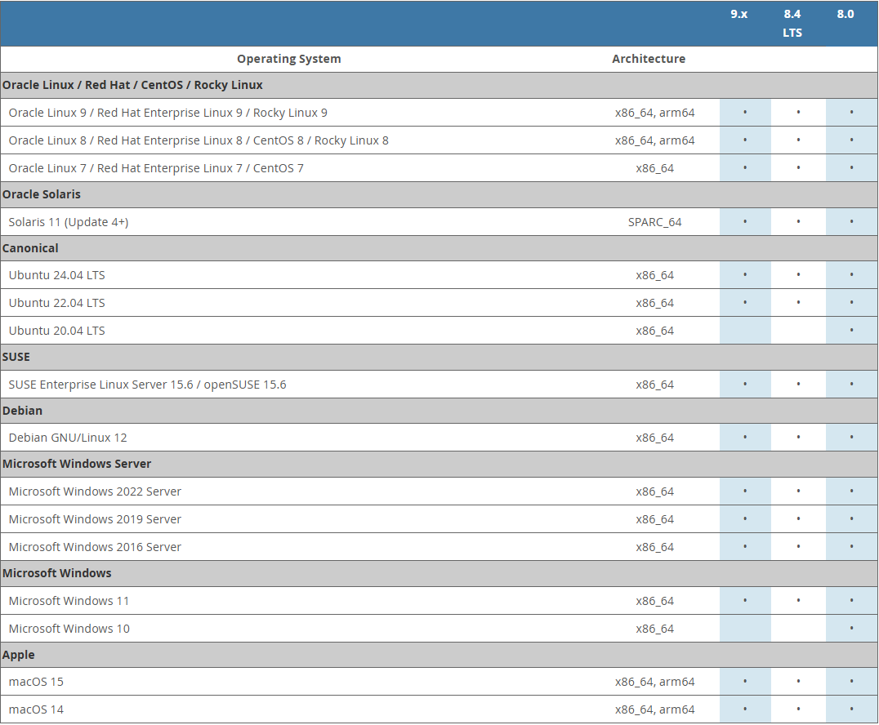879x725 pixels.
Task: Click 8.4 LTS dot for Debian GNU/Linux 12
Action: point(798,437)
